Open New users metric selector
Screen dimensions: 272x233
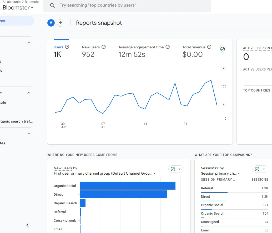(63, 168)
